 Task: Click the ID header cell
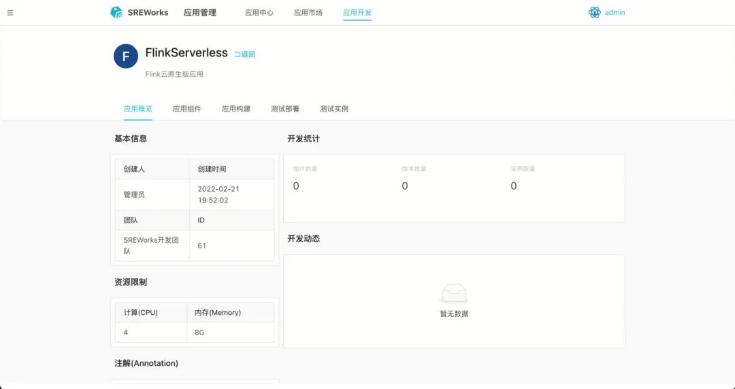[x=231, y=220]
